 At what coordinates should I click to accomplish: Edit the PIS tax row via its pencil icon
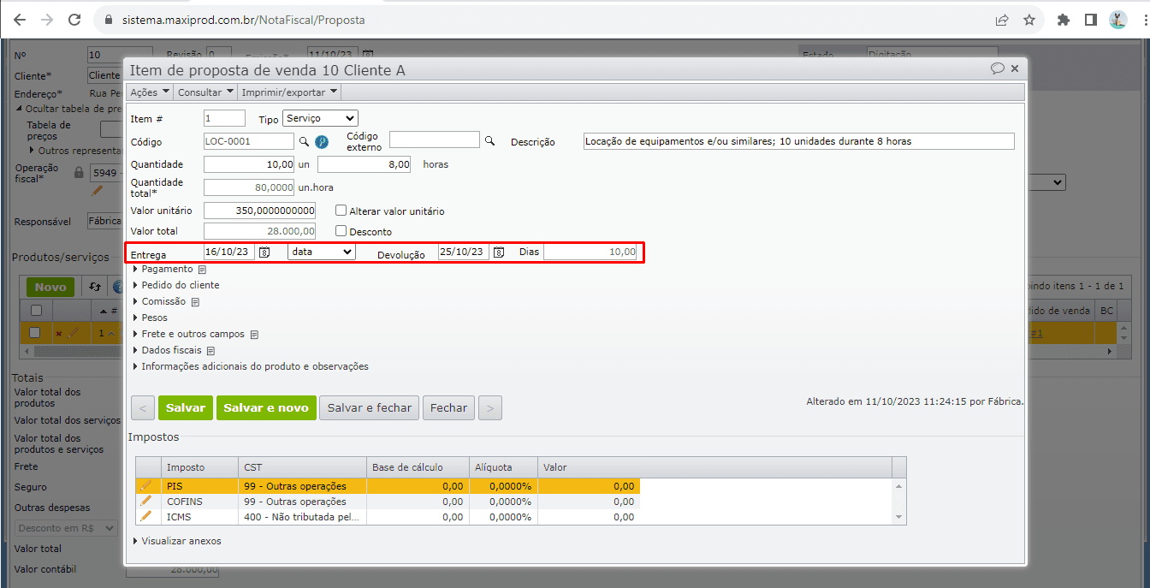pyautogui.click(x=145, y=485)
